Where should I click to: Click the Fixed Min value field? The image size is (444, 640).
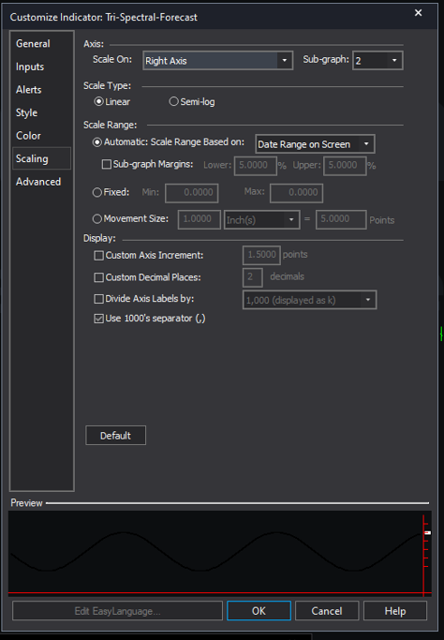[x=191, y=193]
